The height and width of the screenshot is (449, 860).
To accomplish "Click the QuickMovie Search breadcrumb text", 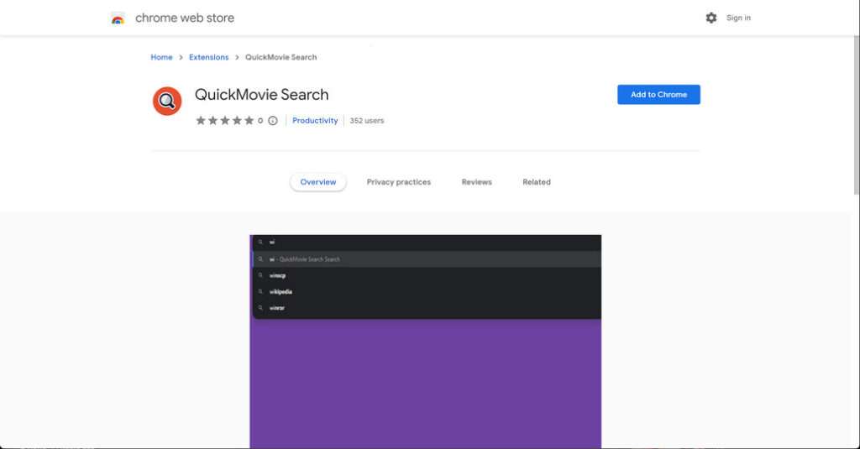I will (x=281, y=57).
